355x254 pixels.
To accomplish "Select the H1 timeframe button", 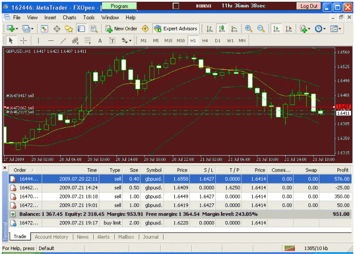I will (x=193, y=40).
